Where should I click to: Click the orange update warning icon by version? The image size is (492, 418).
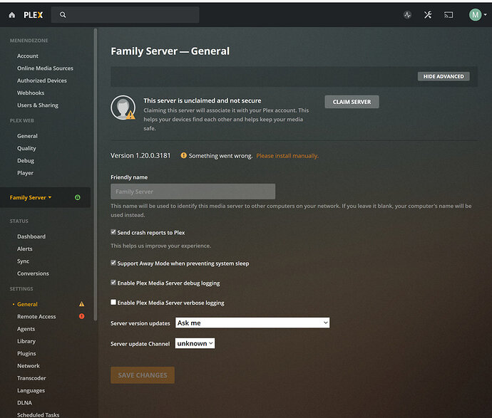(183, 155)
